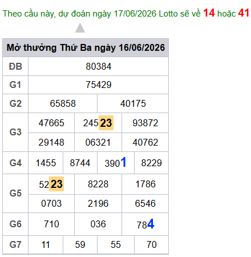Click the G4 result 3901 with blue 1

pos(115,162)
